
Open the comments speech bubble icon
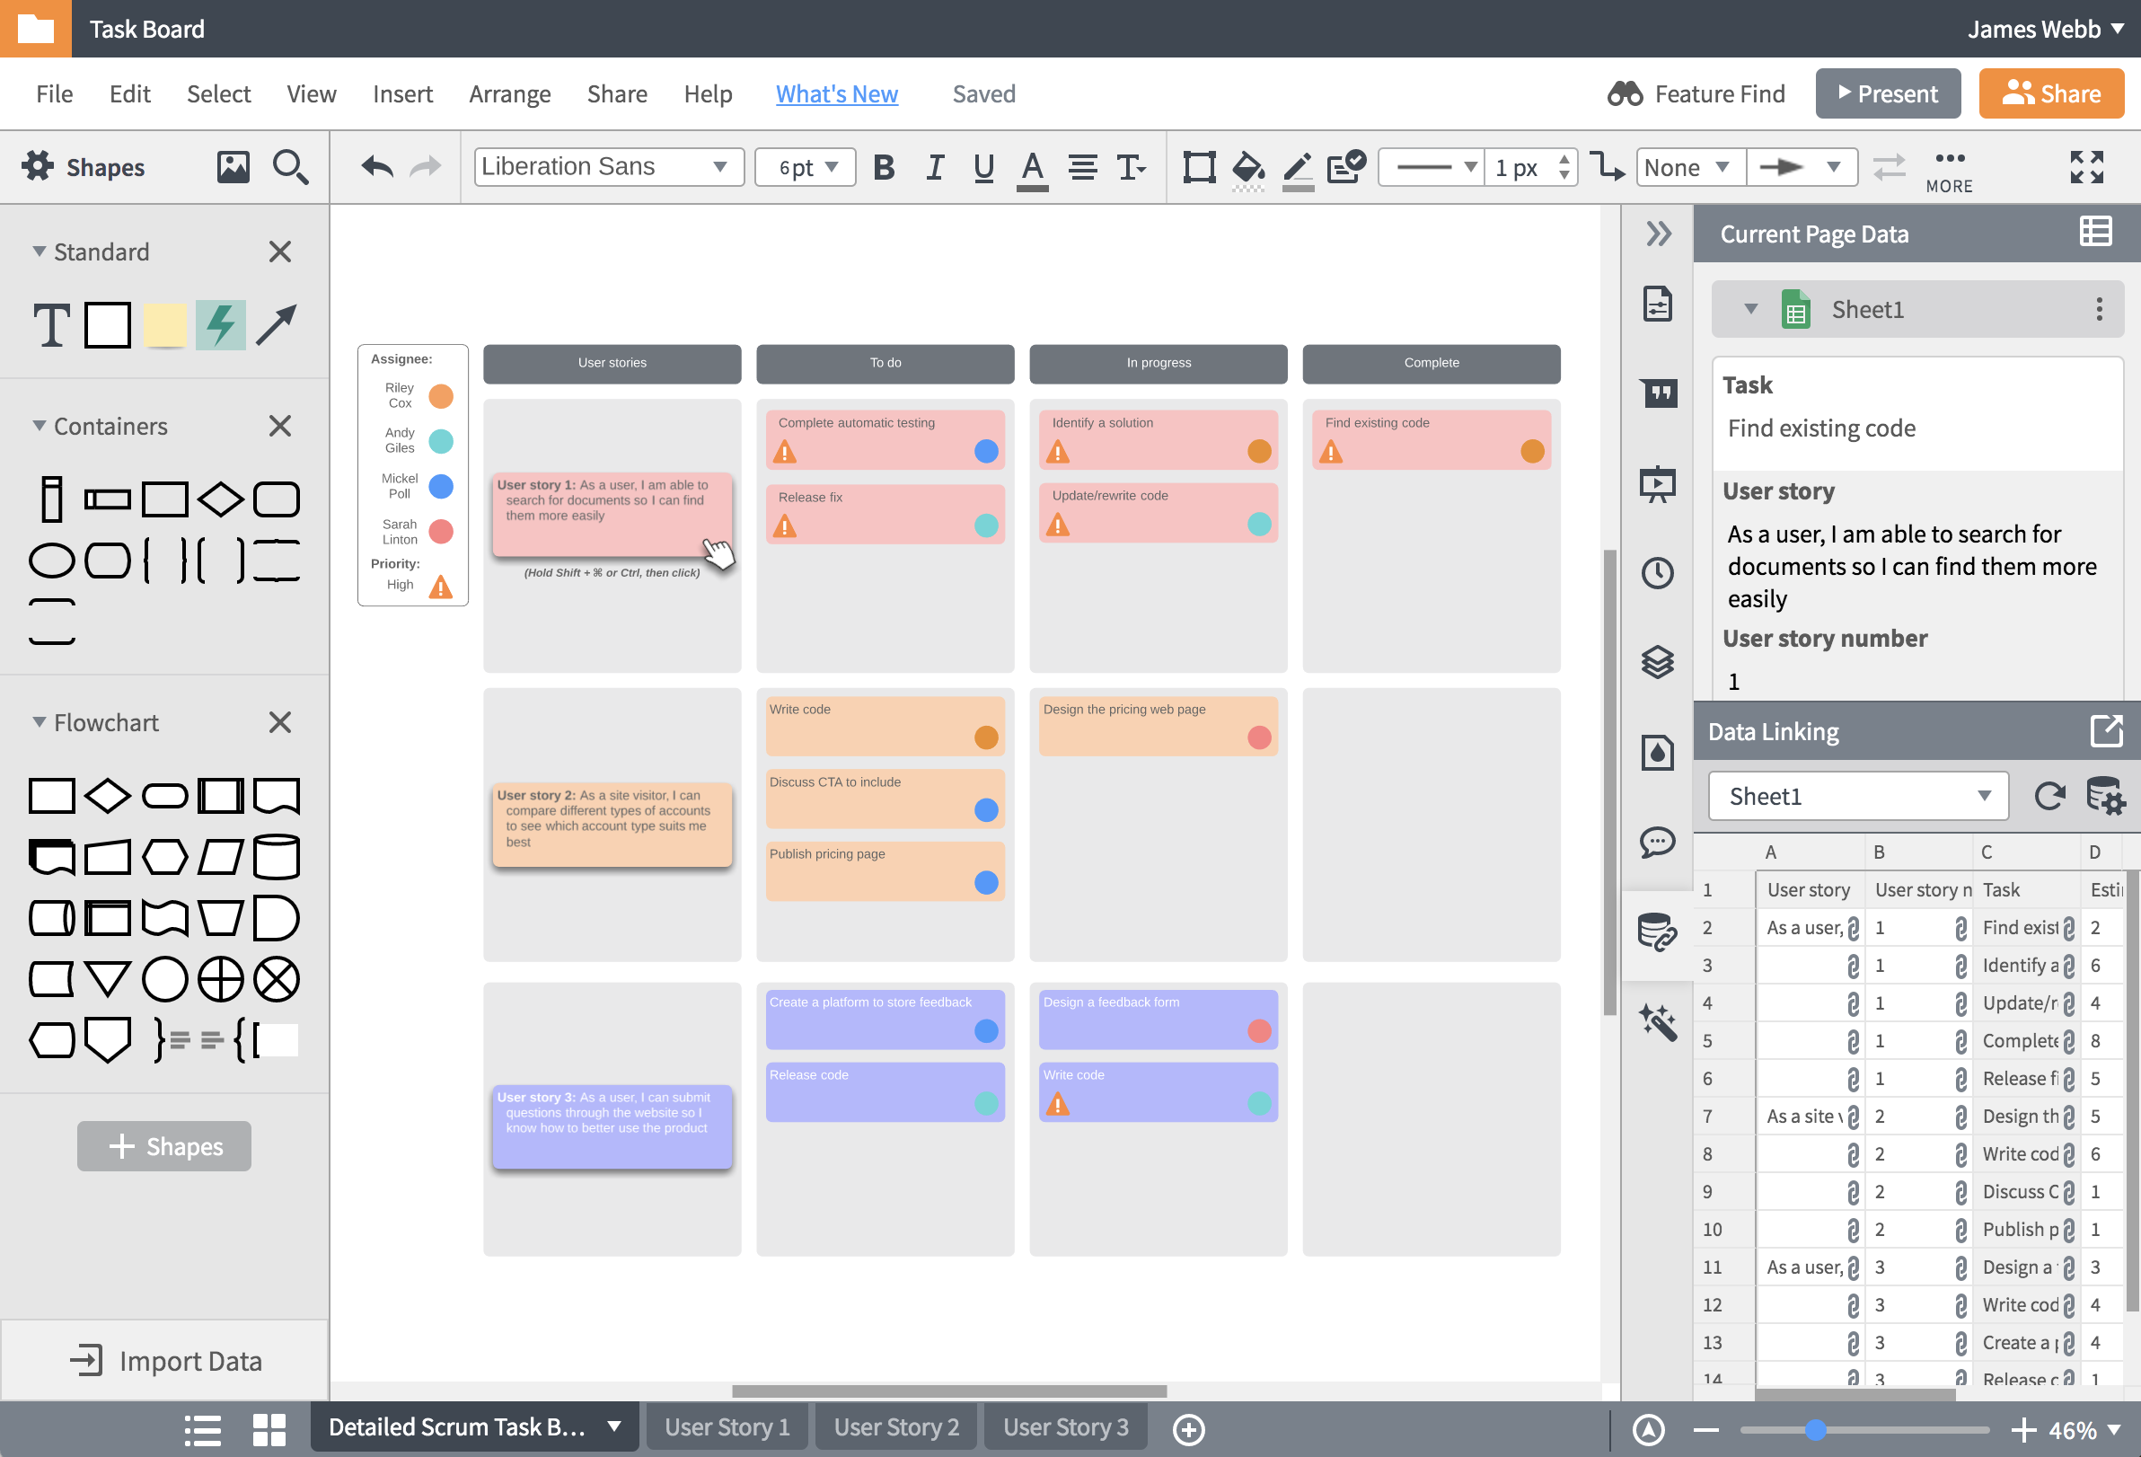pos(1657,843)
